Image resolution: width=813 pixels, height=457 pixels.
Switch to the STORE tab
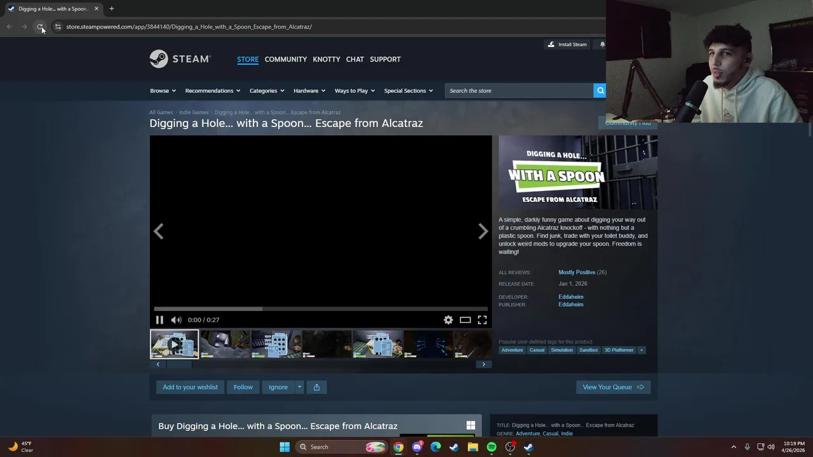point(248,59)
